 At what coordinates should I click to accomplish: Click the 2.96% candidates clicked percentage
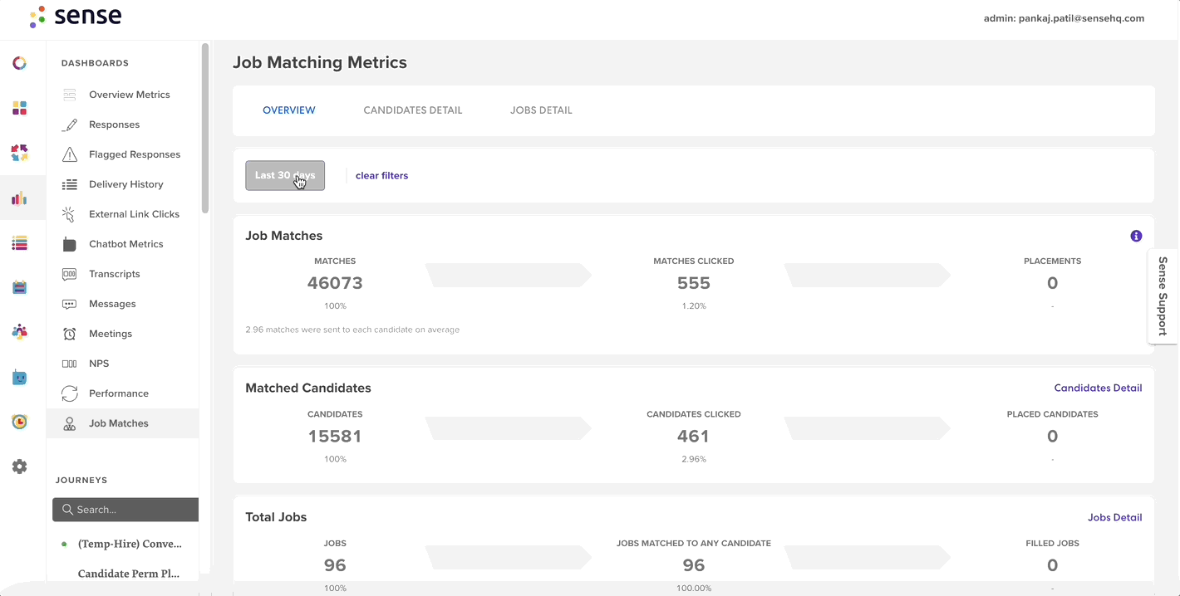pyautogui.click(x=693, y=459)
